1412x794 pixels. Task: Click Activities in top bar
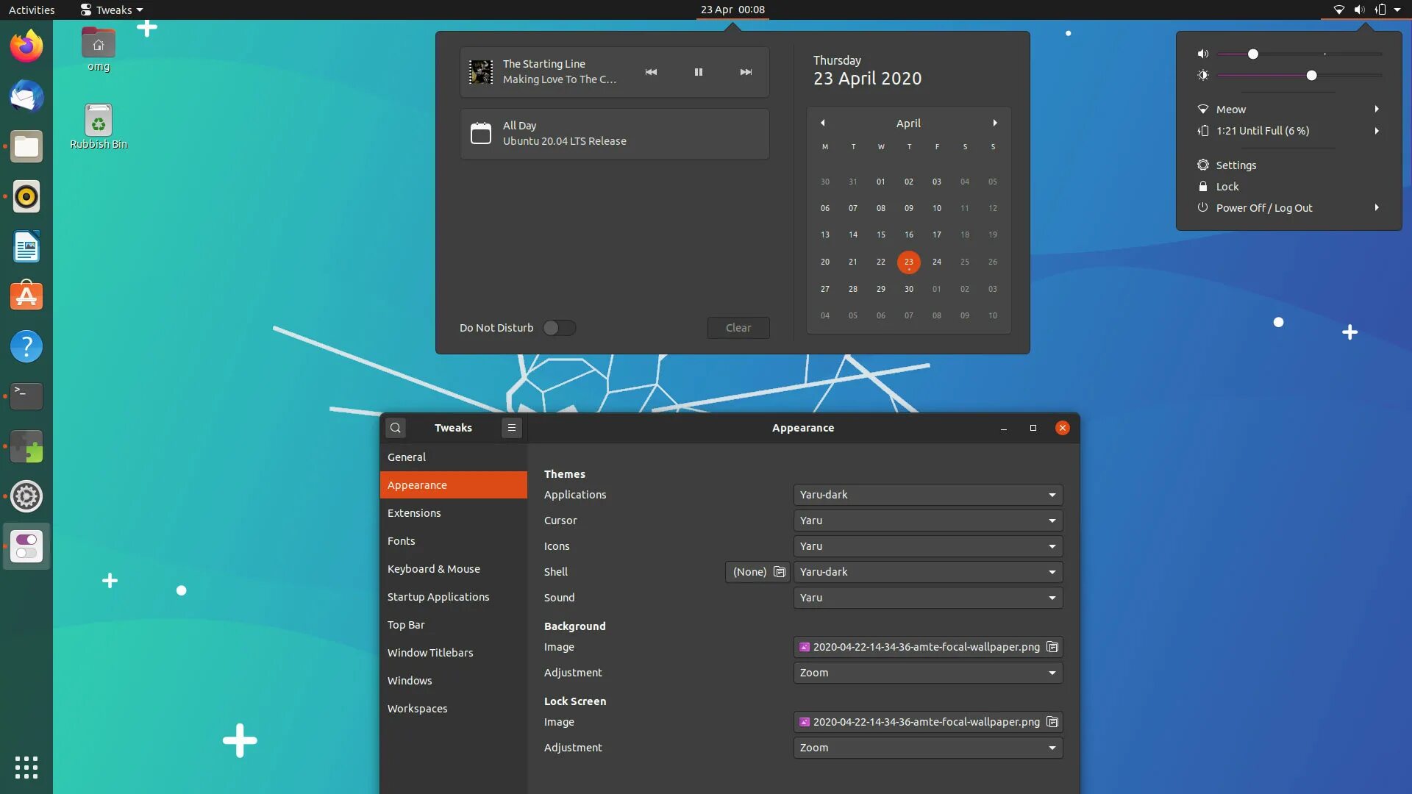[32, 10]
